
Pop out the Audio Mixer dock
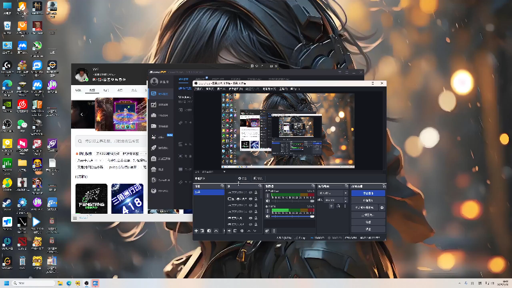click(313, 186)
